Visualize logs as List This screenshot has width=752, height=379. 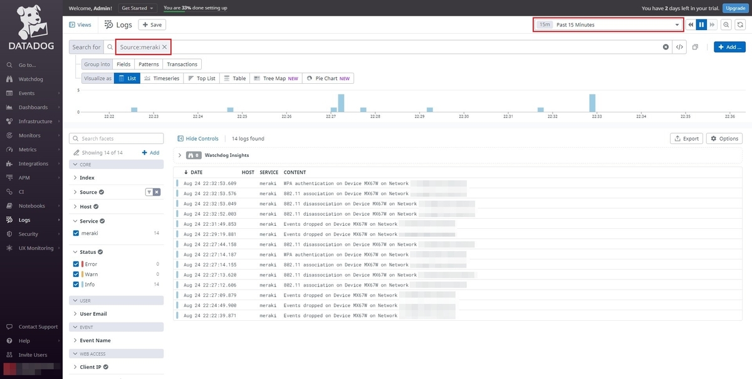click(x=127, y=79)
